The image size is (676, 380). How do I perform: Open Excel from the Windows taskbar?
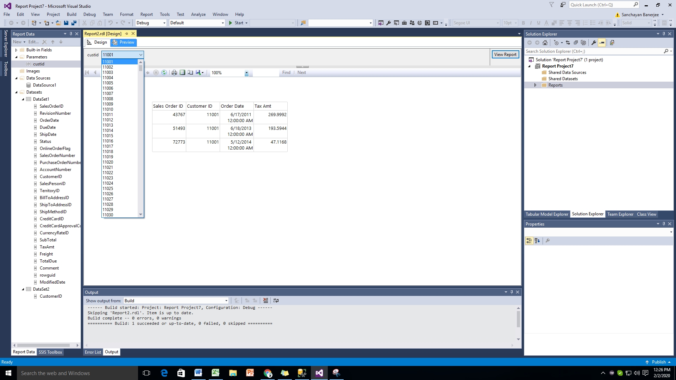[215, 373]
